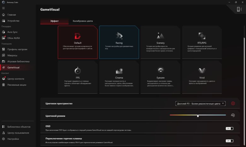
Task: Click the Eyecare card description text
Action: point(160,83)
